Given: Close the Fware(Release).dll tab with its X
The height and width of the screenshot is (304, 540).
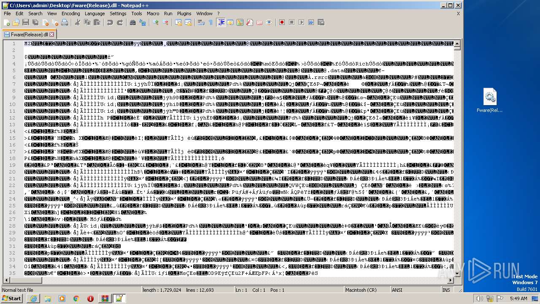Looking at the screenshot, I should [x=52, y=35].
